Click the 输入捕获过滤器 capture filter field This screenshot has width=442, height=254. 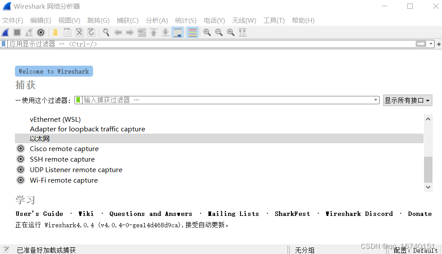point(227,100)
